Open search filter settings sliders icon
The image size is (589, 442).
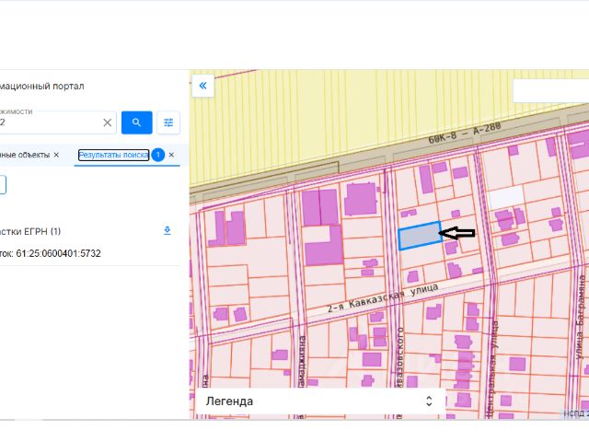click(168, 122)
